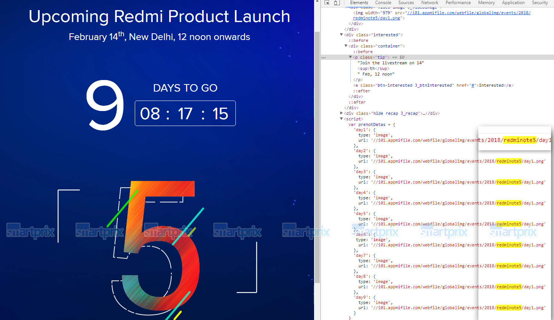Switch to the Elements tab
Viewport: 554px width, 320px height.
click(359, 3)
